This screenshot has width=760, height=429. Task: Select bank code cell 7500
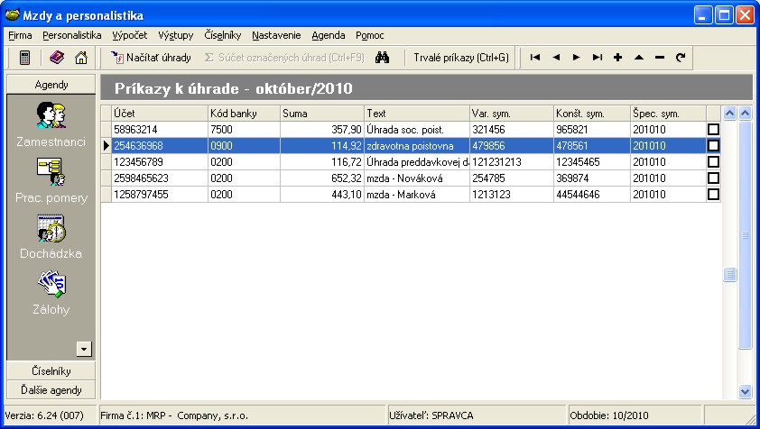coord(244,129)
